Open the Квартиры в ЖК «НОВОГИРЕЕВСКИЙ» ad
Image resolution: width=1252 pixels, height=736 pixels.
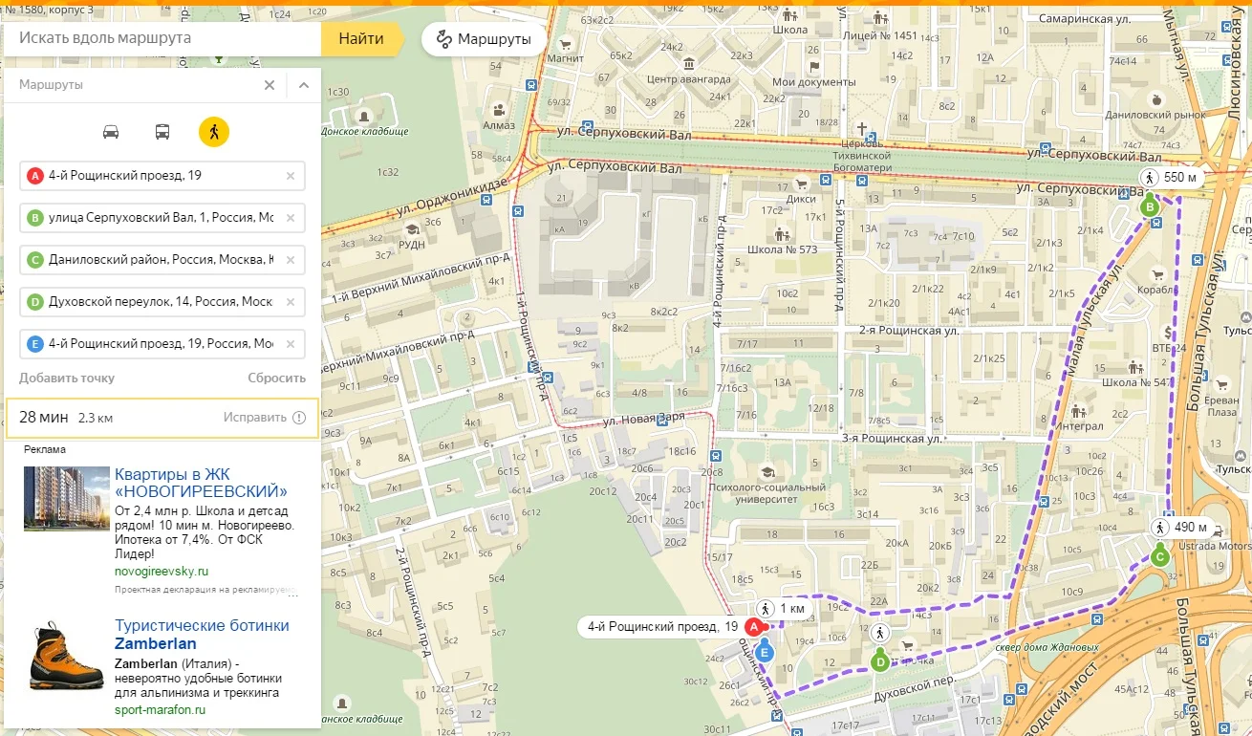pos(201,483)
